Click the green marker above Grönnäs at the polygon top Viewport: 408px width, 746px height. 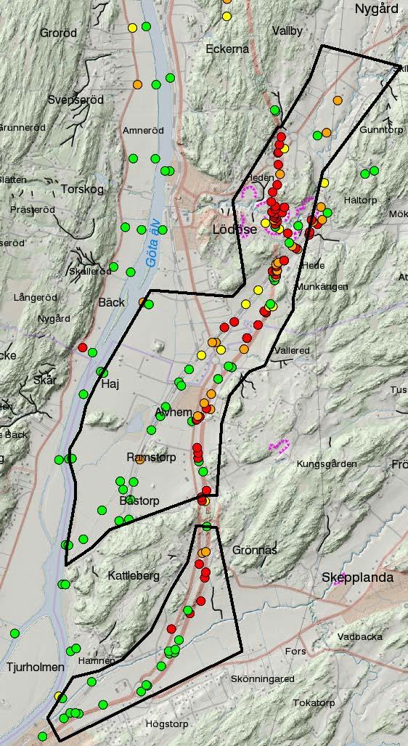click(207, 526)
